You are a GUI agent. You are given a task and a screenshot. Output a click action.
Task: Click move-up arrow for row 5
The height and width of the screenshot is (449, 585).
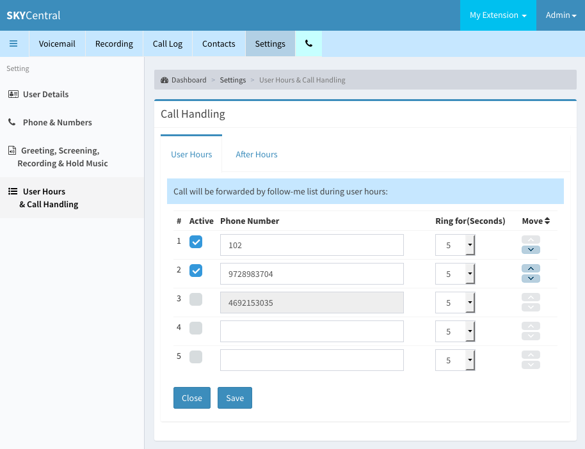pos(531,354)
